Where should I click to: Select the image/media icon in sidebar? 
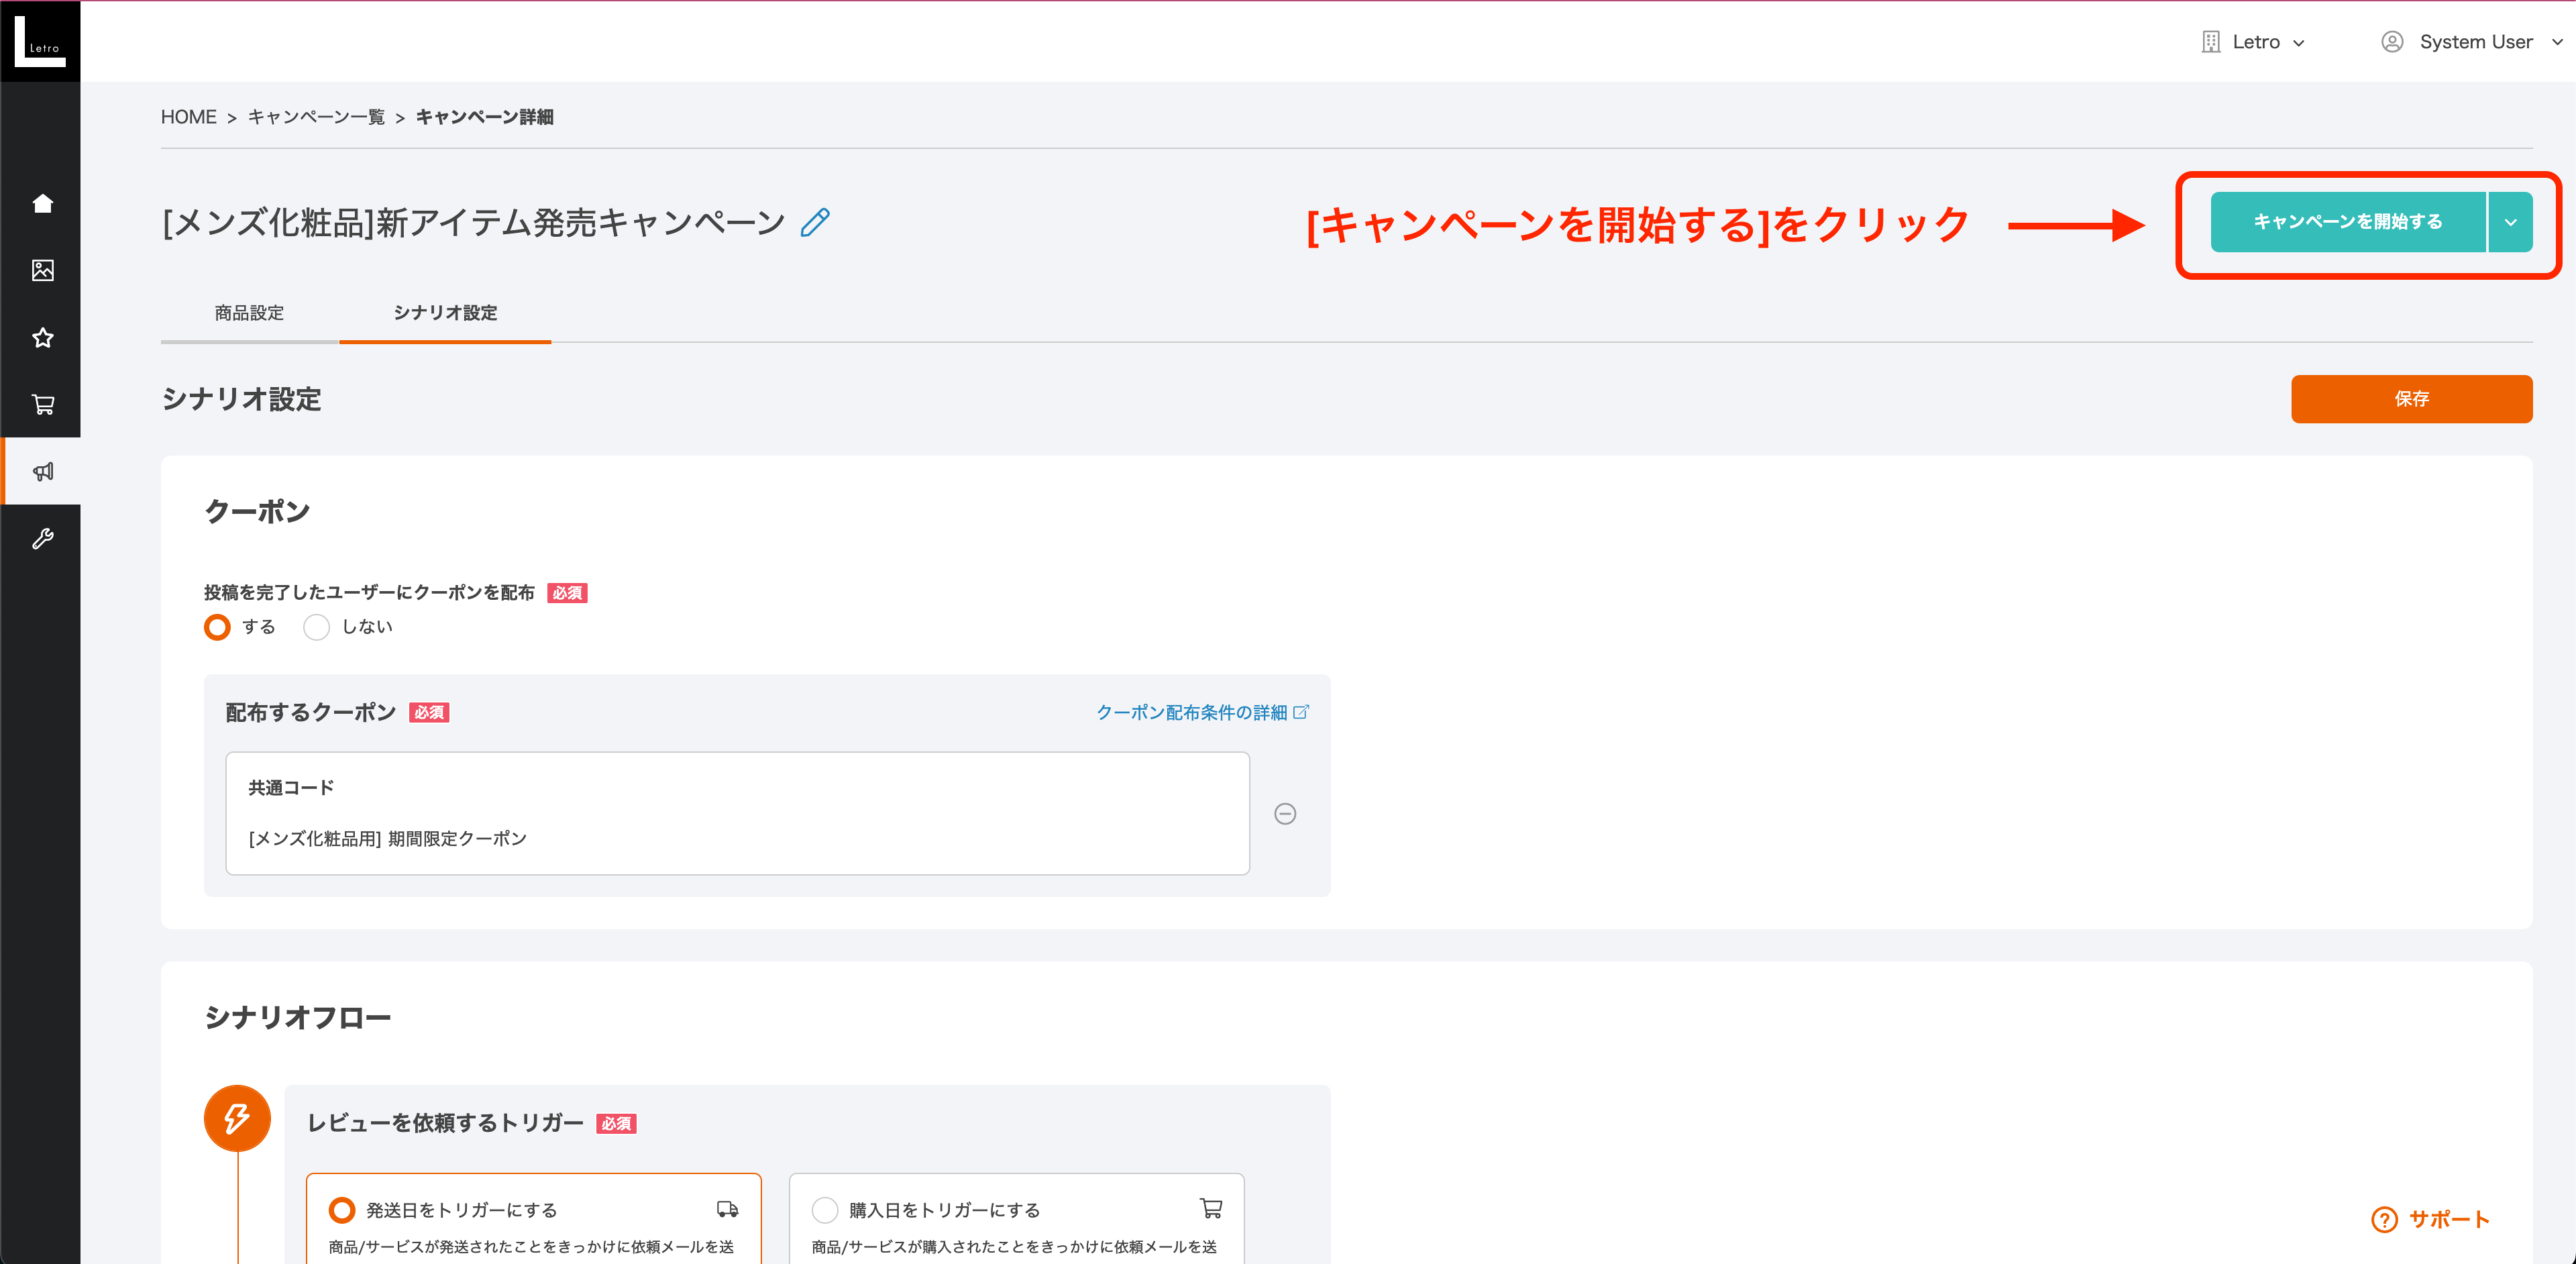click(x=42, y=270)
